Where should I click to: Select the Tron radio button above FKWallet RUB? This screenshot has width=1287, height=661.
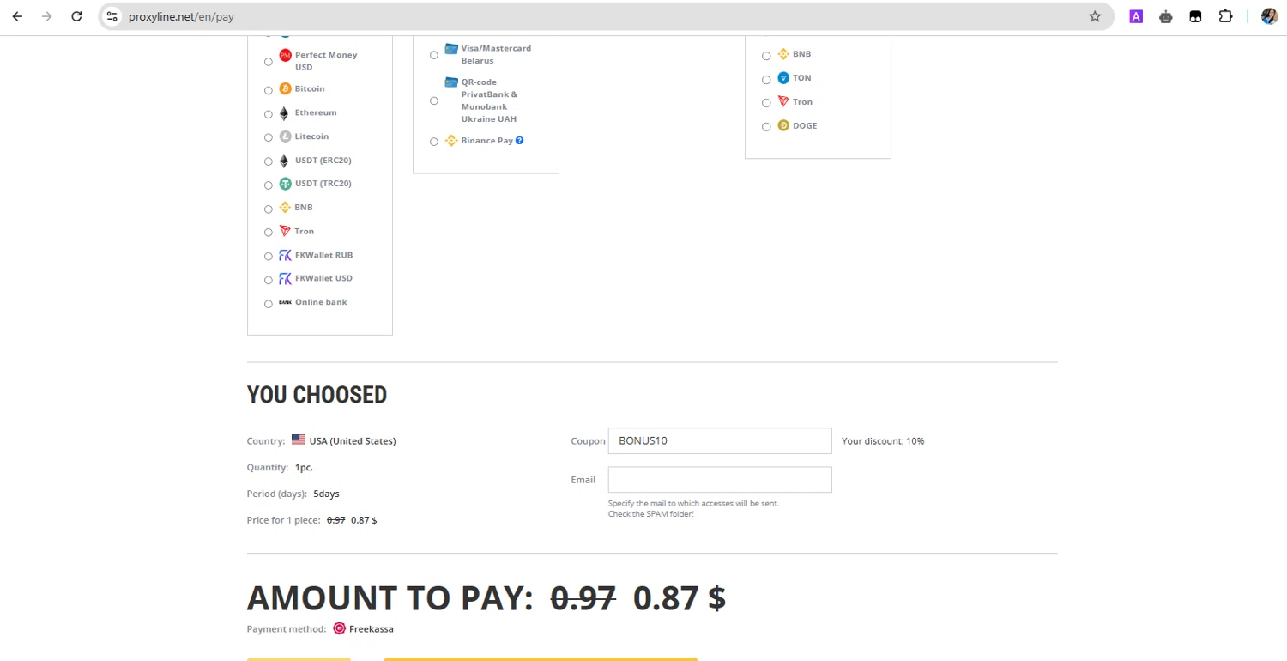(269, 233)
